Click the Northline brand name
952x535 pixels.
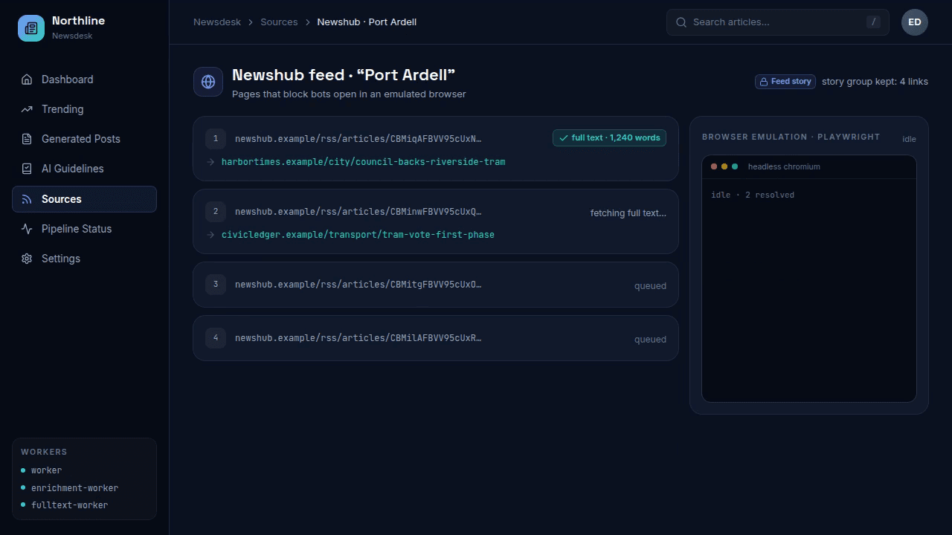coord(78,21)
